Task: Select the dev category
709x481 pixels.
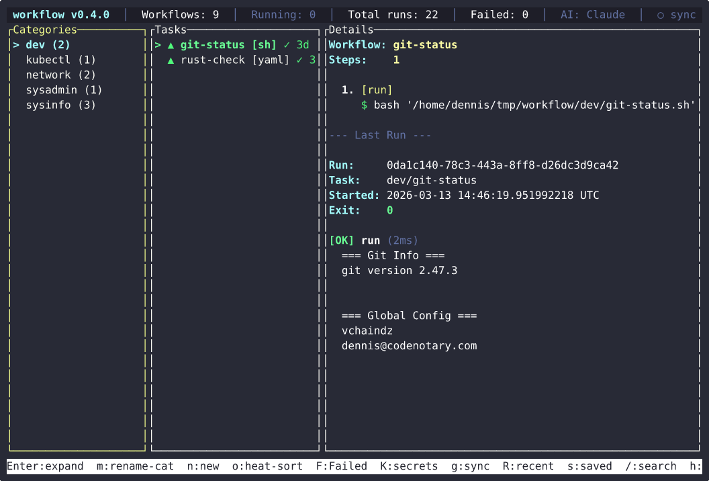Action: point(48,45)
